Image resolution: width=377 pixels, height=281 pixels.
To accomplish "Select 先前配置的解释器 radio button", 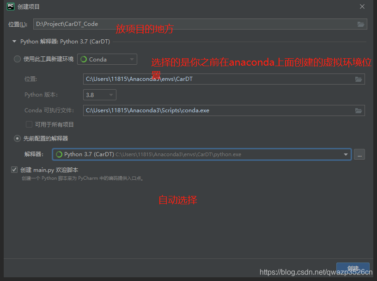I will coord(17,139).
